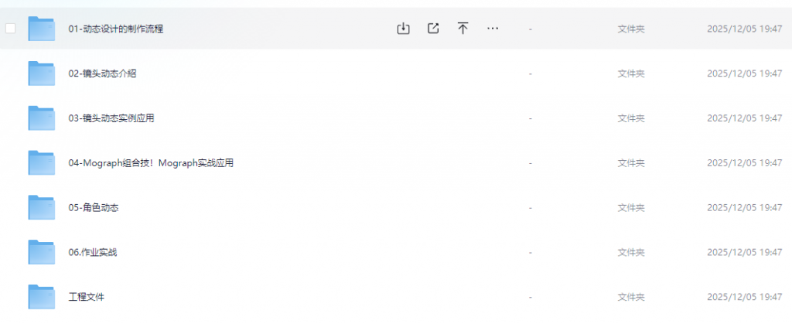Screen dimensions: 792x324
Task: Open the folder name 02-镜头动态介绍
Action: (x=102, y=73)
